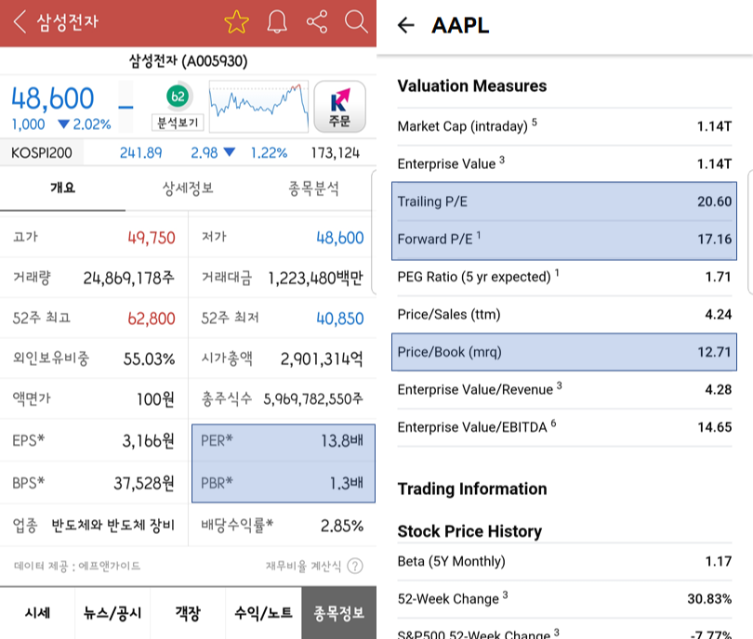
Task: Tap the KOSPI200 index label
Action: [x=42, y=153]
